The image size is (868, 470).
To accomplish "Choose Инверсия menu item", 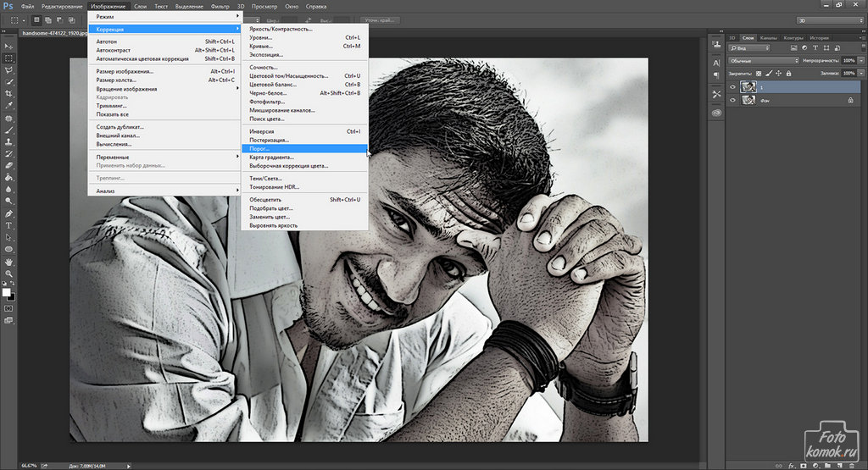I will [304, 131].
